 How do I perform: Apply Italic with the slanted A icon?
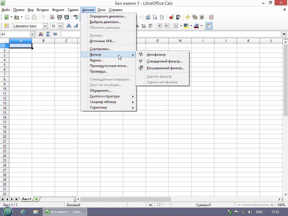pos(76,26)
